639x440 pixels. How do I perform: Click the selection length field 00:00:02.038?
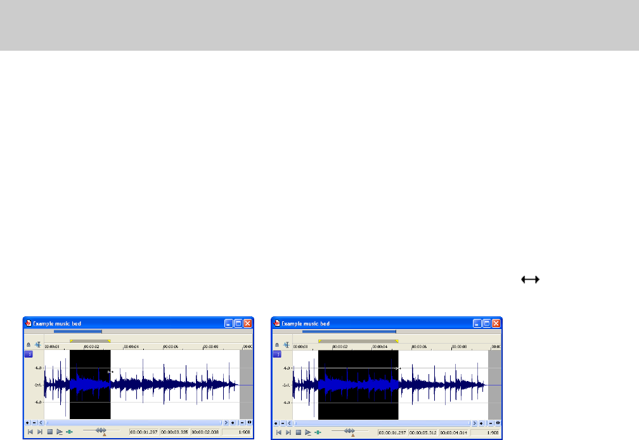205,432
